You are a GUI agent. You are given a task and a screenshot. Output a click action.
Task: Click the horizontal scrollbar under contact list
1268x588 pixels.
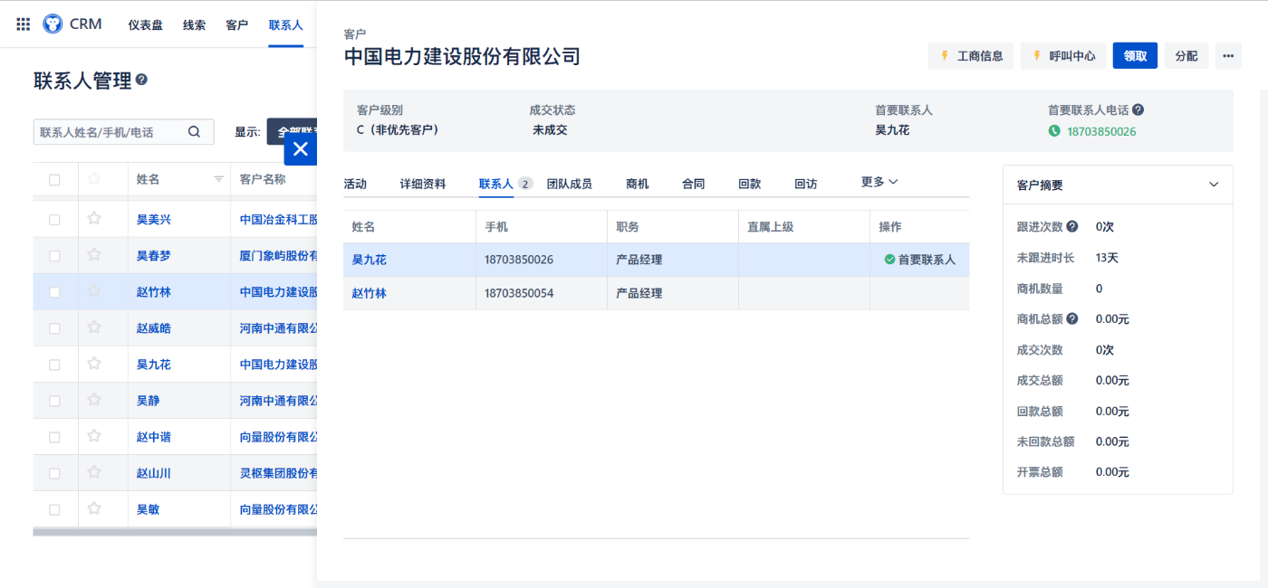click(174, 532)
